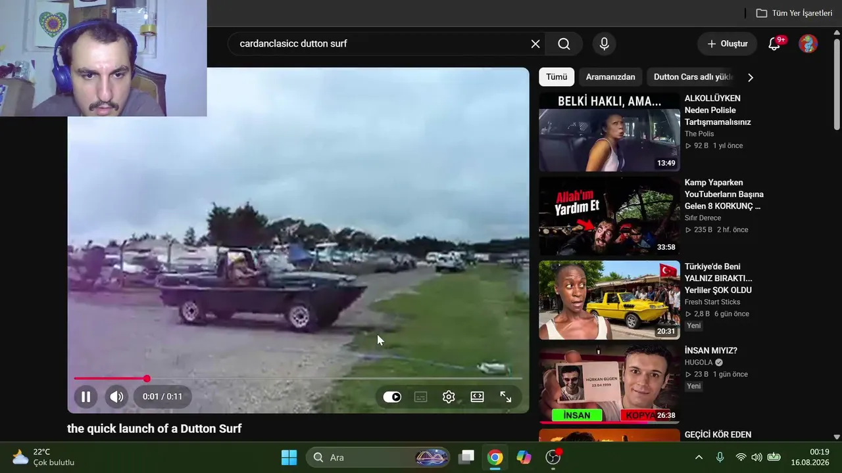Image resolution: width=842 pixels, height=473 pixels.
Task: Open the Wi-Fi network tray icon
Action: [x=741, y=457]
